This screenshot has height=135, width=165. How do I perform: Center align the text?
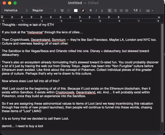click(115, 11)
